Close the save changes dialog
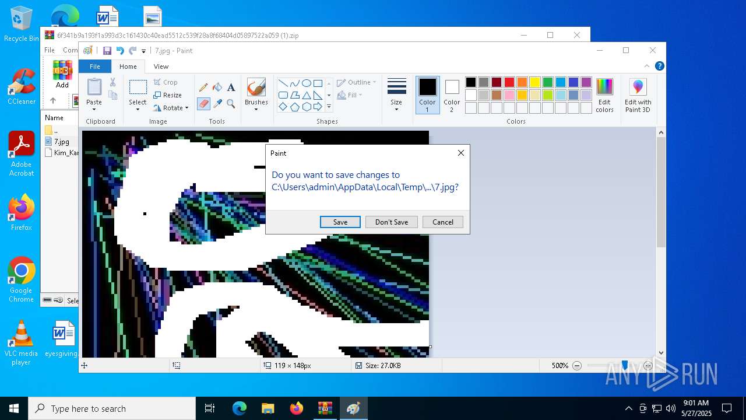 (461, 153)
